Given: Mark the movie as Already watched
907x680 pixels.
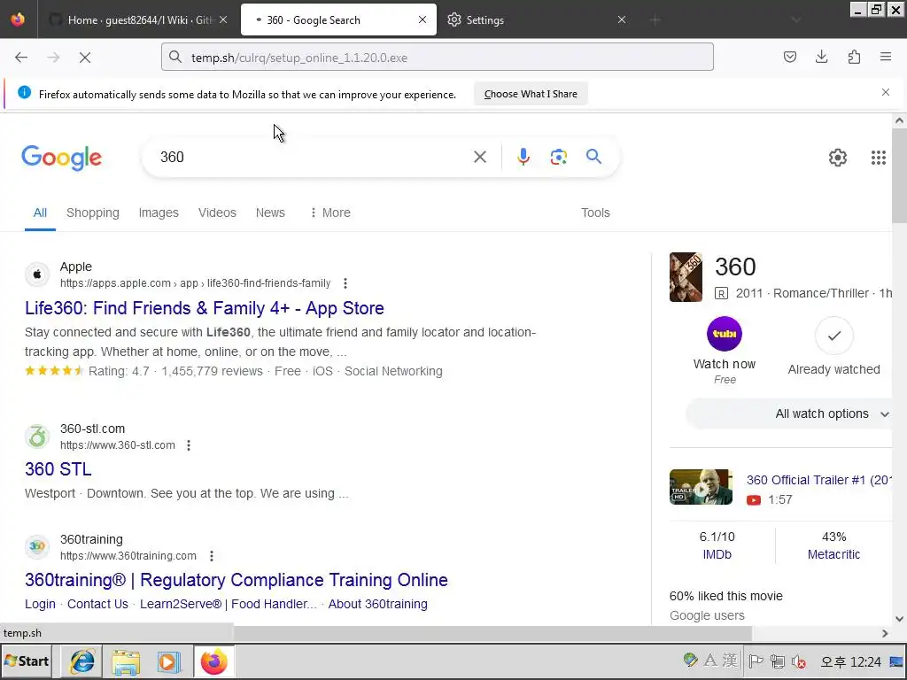Looking at the screenshot, I should coord(833,336).
